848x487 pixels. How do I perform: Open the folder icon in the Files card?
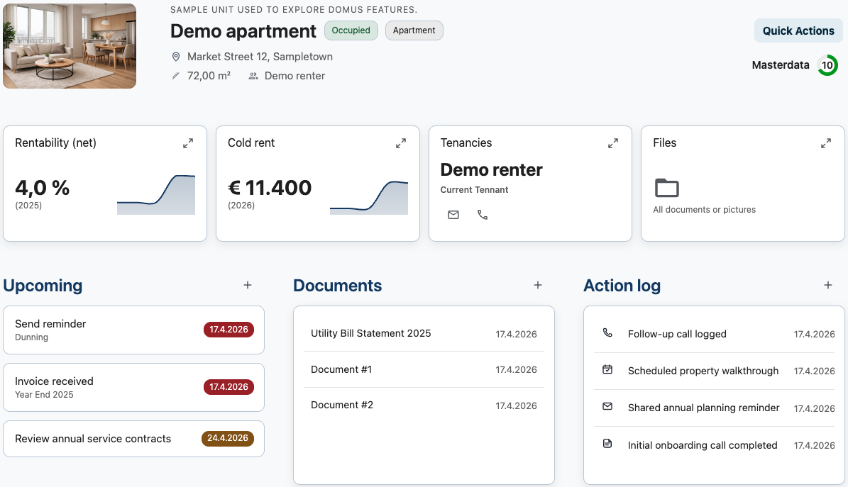tap(666, 188)
